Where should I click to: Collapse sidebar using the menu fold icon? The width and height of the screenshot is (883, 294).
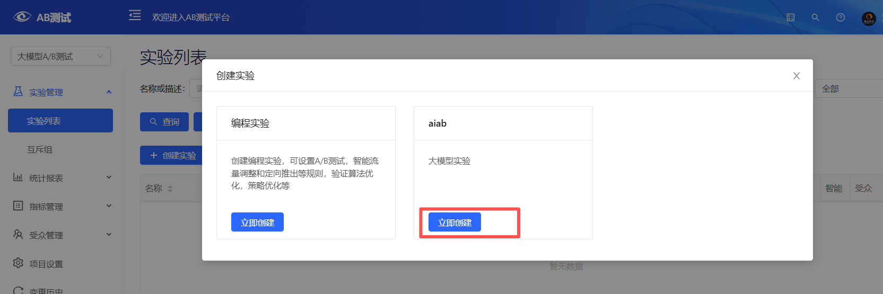(135, 15)
